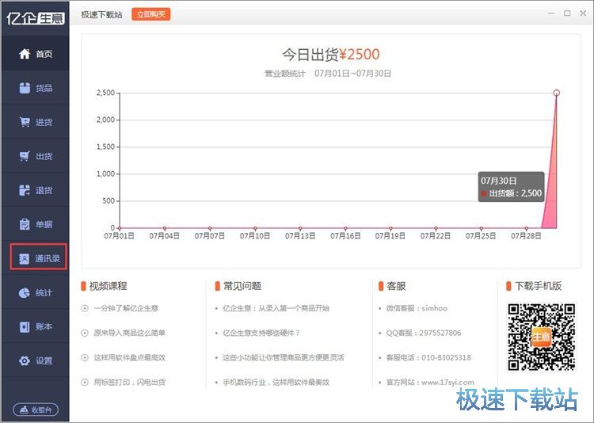
Task: Click the 07月30日 chart data point
Action: coord(556,93)
